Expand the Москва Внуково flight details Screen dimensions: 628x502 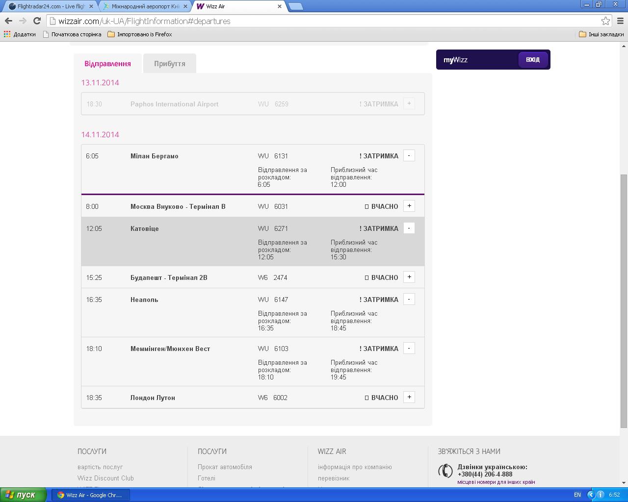click(x=409, y=206)
